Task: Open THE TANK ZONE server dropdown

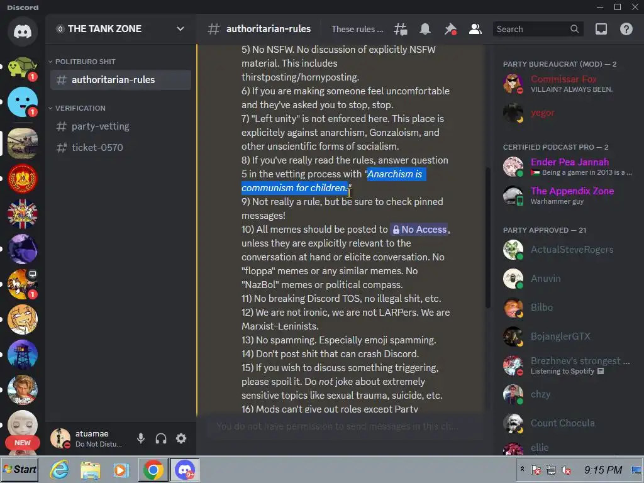Action: click(x=180, y=29)
